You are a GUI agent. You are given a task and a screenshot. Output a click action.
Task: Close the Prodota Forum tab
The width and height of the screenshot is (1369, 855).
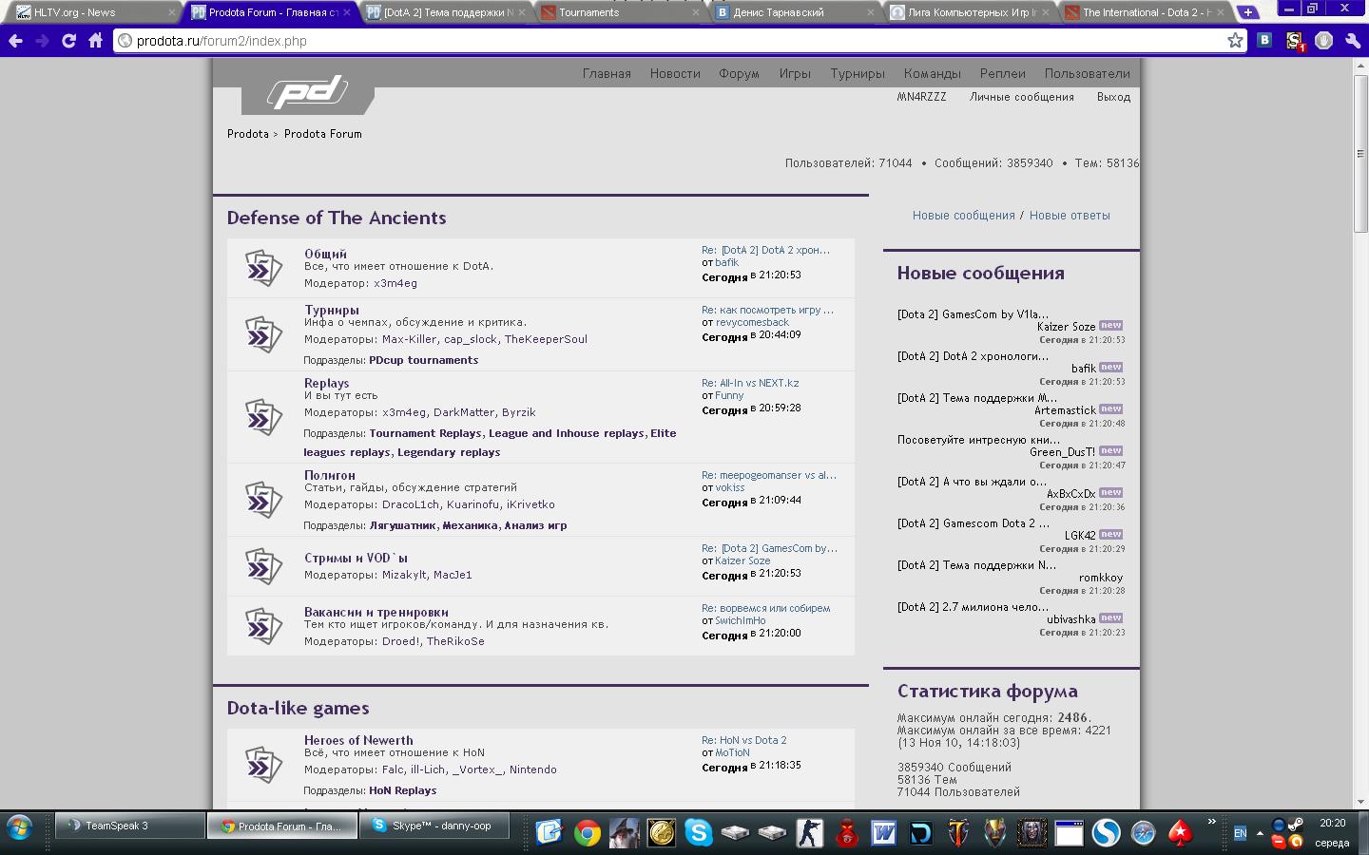tap(346, 12)
